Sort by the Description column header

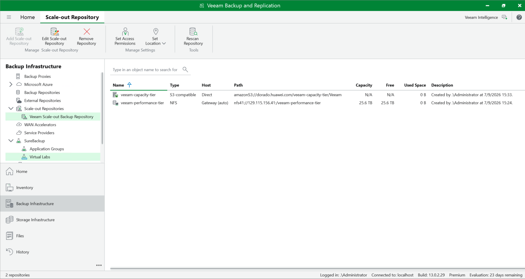(442, 85)
